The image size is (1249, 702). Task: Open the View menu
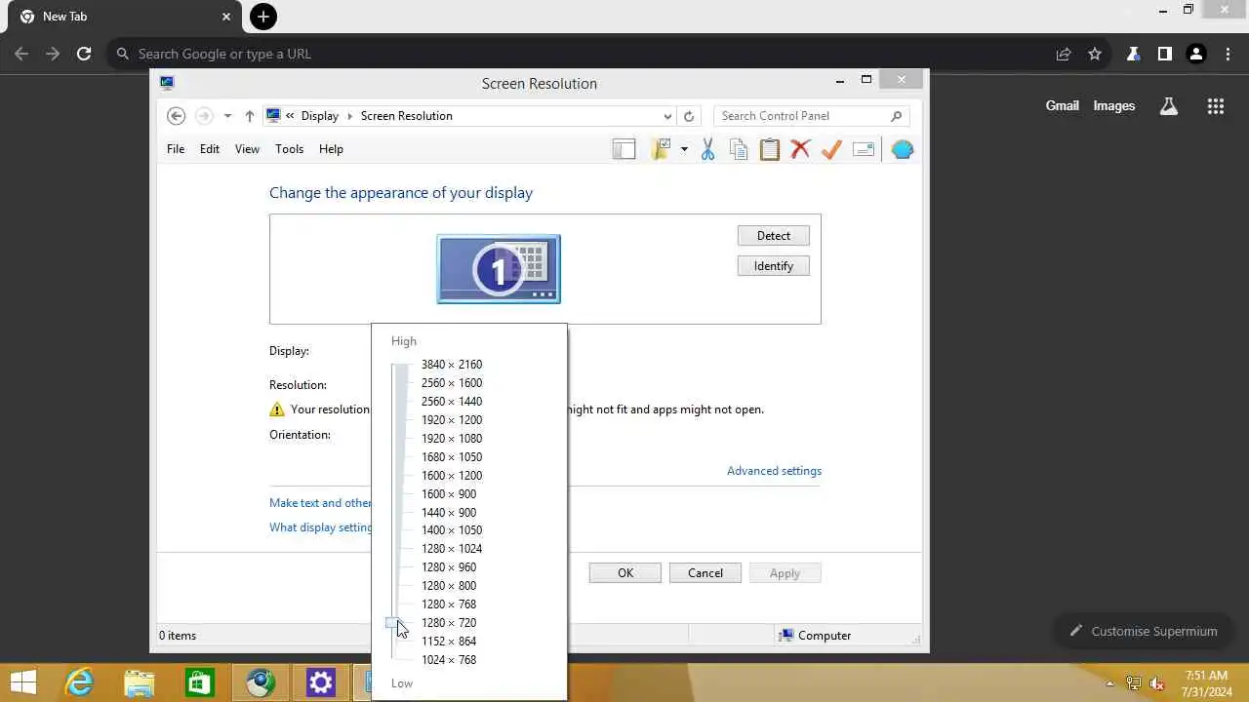(x=247, y=149)
